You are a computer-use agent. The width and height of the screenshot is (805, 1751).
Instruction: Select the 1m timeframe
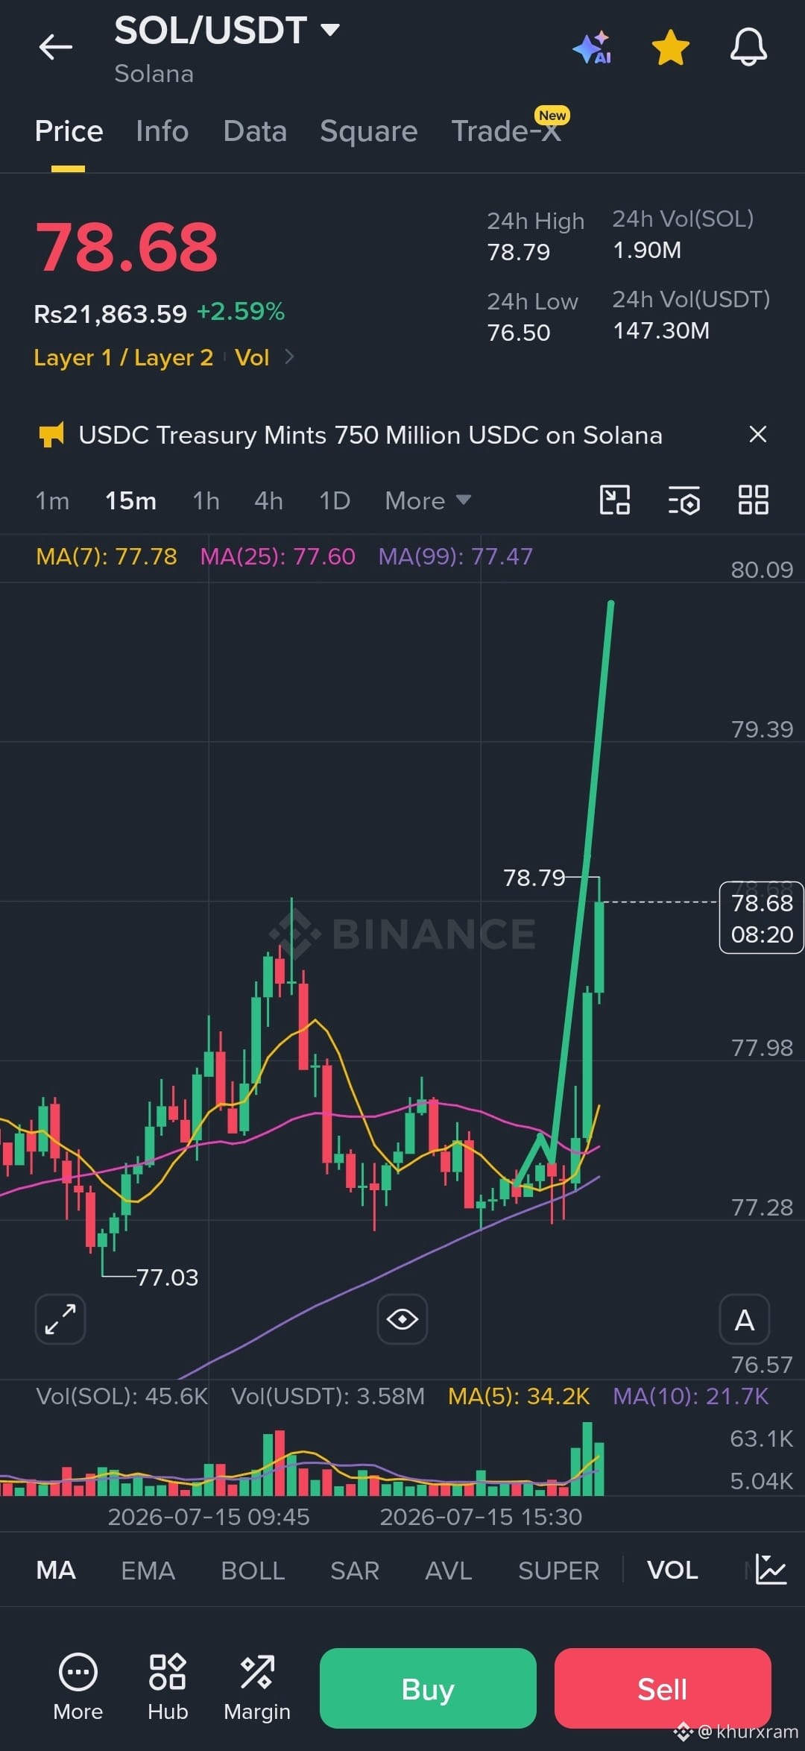click(52, 500)
